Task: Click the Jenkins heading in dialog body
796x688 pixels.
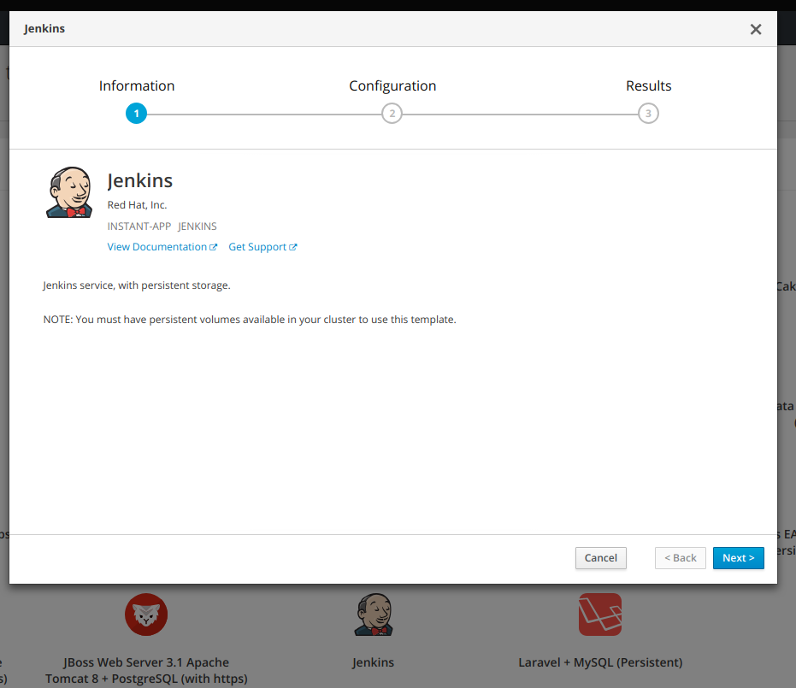Action: click(140, 180)
